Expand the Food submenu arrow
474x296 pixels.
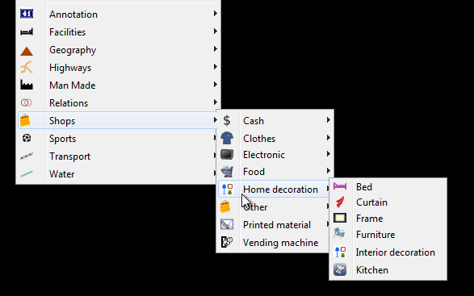click(329, 171)
